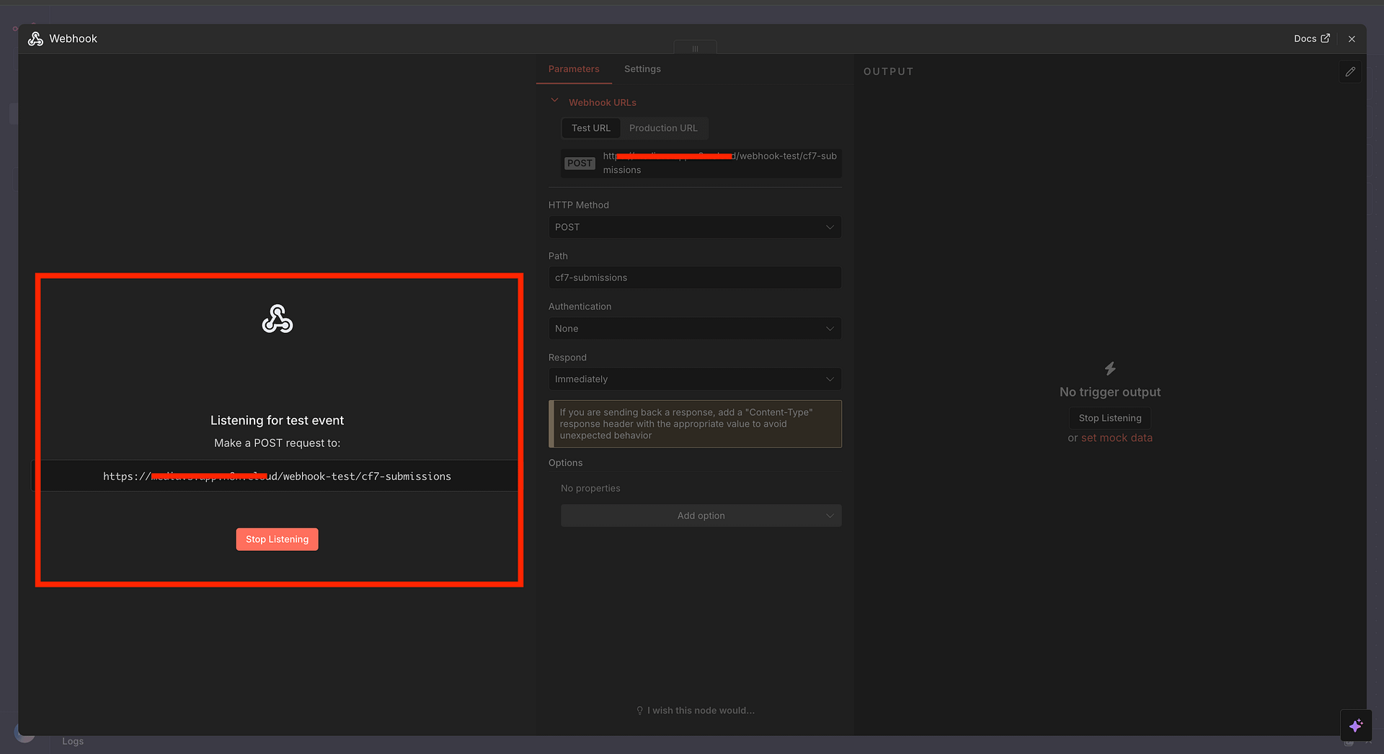Open the HTTP Method dropdown
1384x754 pixels.
click(695, 227)
